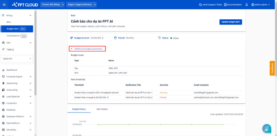Click the Database sidebar icon
The height and width of the screenshot is (136, 277).
[x=3, y=110]
